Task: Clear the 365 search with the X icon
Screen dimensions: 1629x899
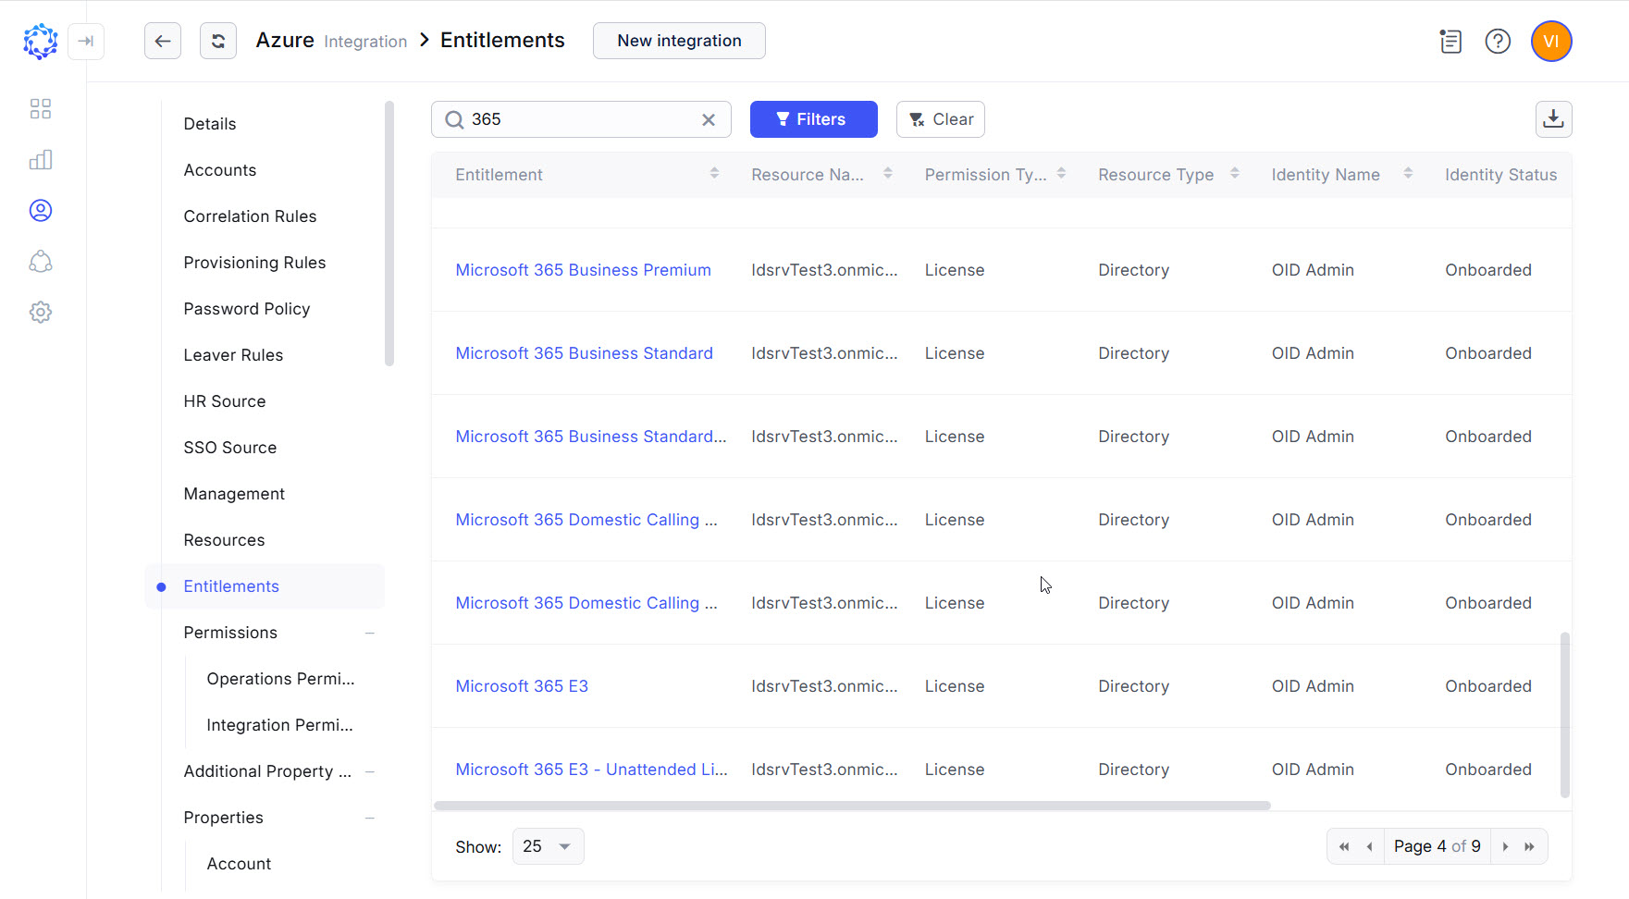Action: coord(709,119)
